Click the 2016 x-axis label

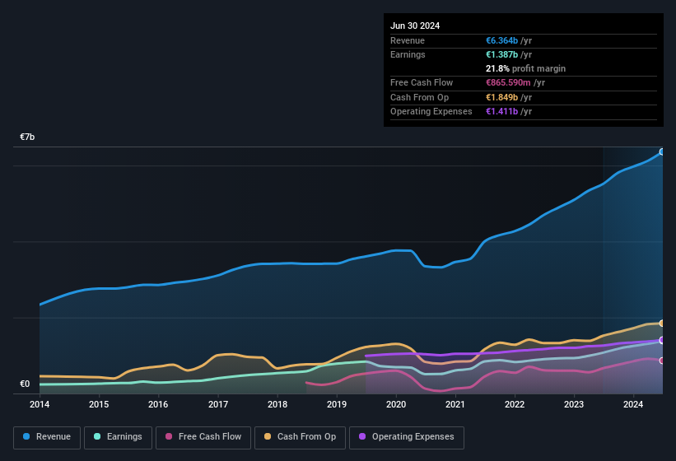[x=158, y=404]
